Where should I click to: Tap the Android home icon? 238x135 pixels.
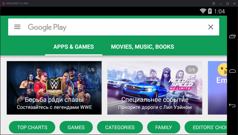point(232,71)
